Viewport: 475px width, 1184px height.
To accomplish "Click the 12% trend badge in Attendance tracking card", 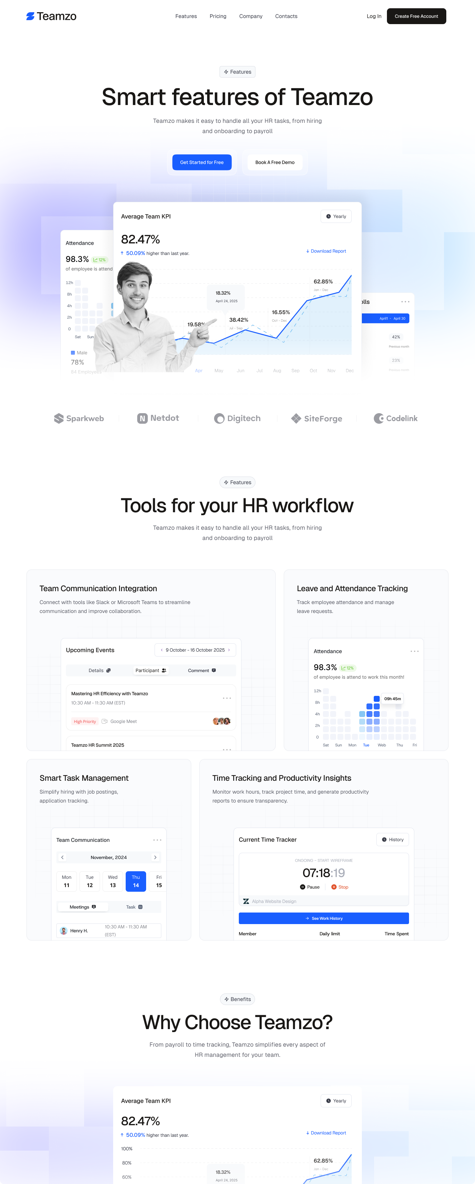I will click(348, 668).
